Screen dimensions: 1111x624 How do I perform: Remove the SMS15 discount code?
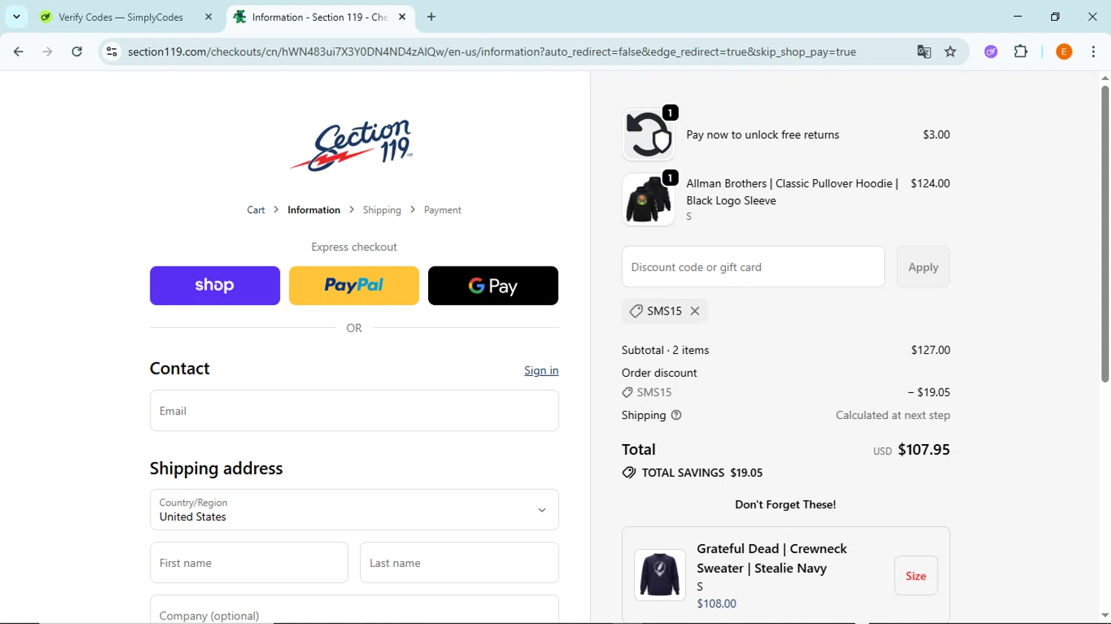695,311
